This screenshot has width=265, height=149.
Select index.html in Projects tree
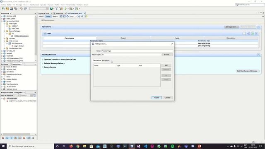tap(15, 29)
